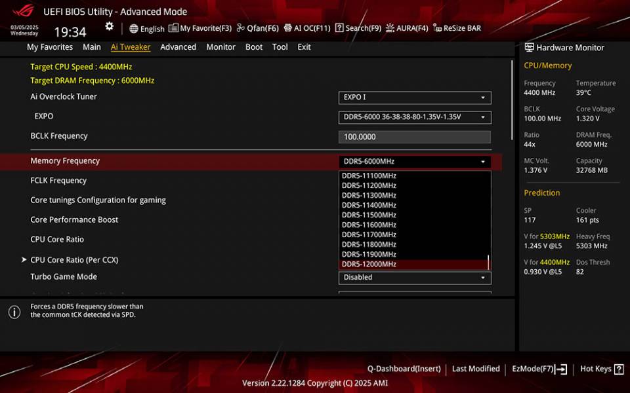Click the BCLK Frequency 100.0000 field

pyautogui.click(x=415, y=137)
